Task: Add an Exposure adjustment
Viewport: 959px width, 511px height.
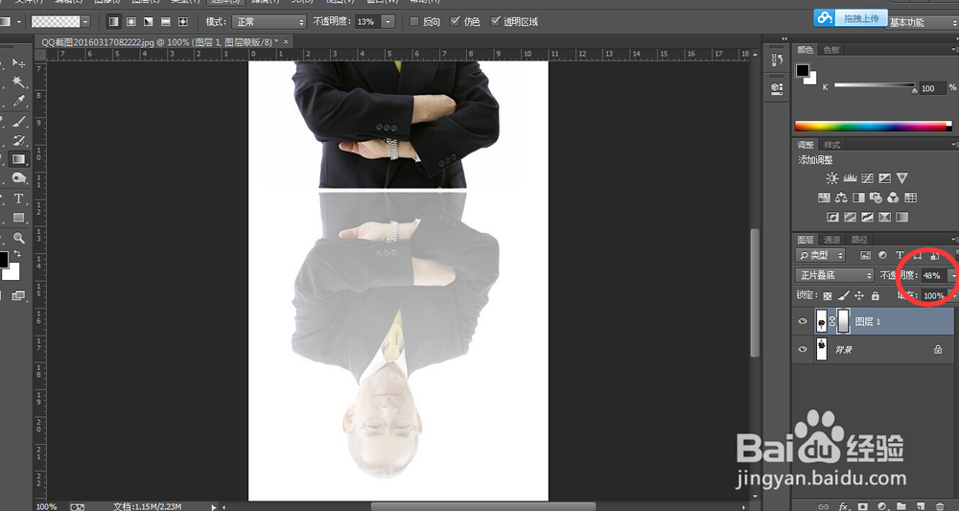Action: 884,178
